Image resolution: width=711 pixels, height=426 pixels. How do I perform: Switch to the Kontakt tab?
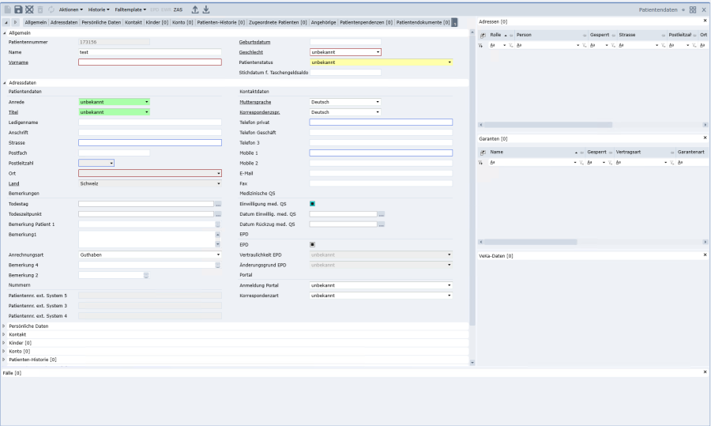tap(134, 22)
